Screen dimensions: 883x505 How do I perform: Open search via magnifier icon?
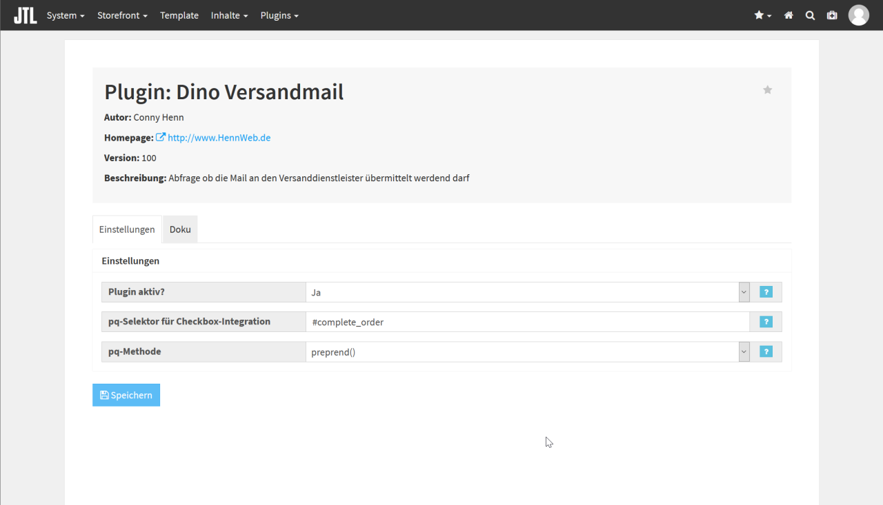click(810, 15)
